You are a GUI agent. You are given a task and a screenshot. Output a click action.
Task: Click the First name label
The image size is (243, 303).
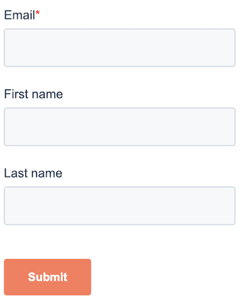pos(33,94)
